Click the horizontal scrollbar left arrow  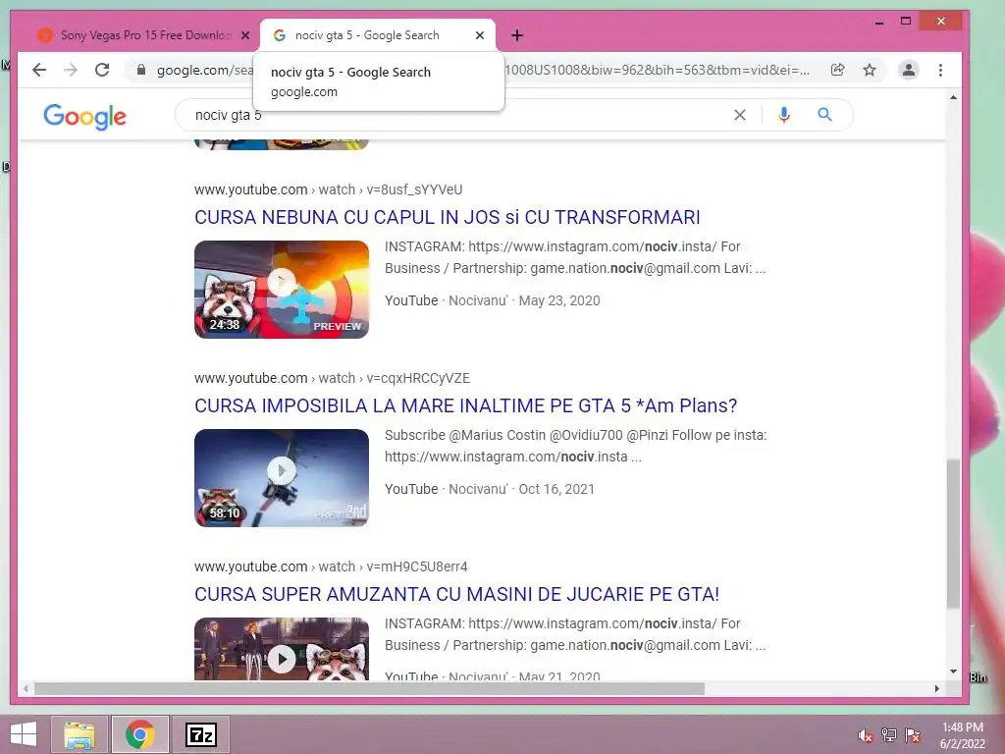pos(25,688)
